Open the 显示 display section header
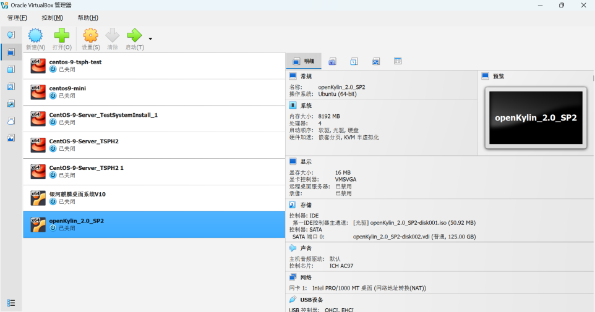 pyautogui.click(x=306, y=162)
